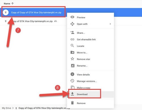Image resolution: width=142 pixels, height=110 pixels.
Task: Click the Share person-add icon
Action: click(x=72, y=33)
